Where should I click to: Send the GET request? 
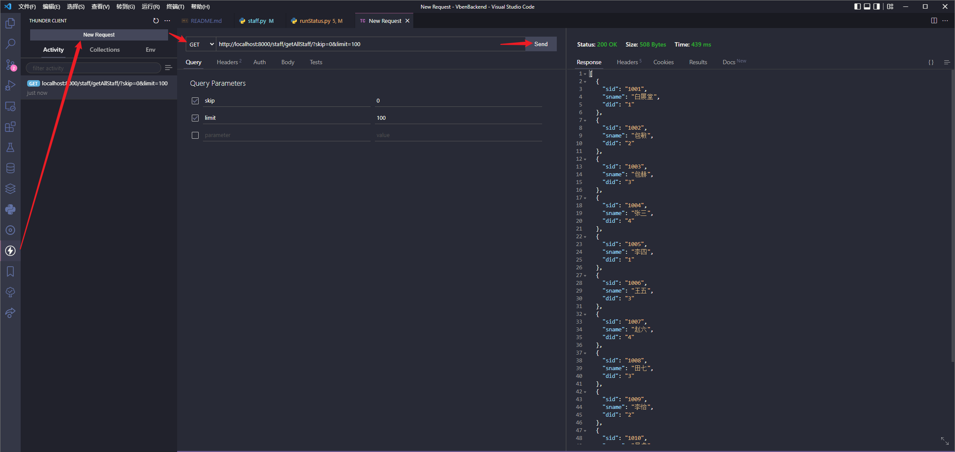(x=541, y=44)
